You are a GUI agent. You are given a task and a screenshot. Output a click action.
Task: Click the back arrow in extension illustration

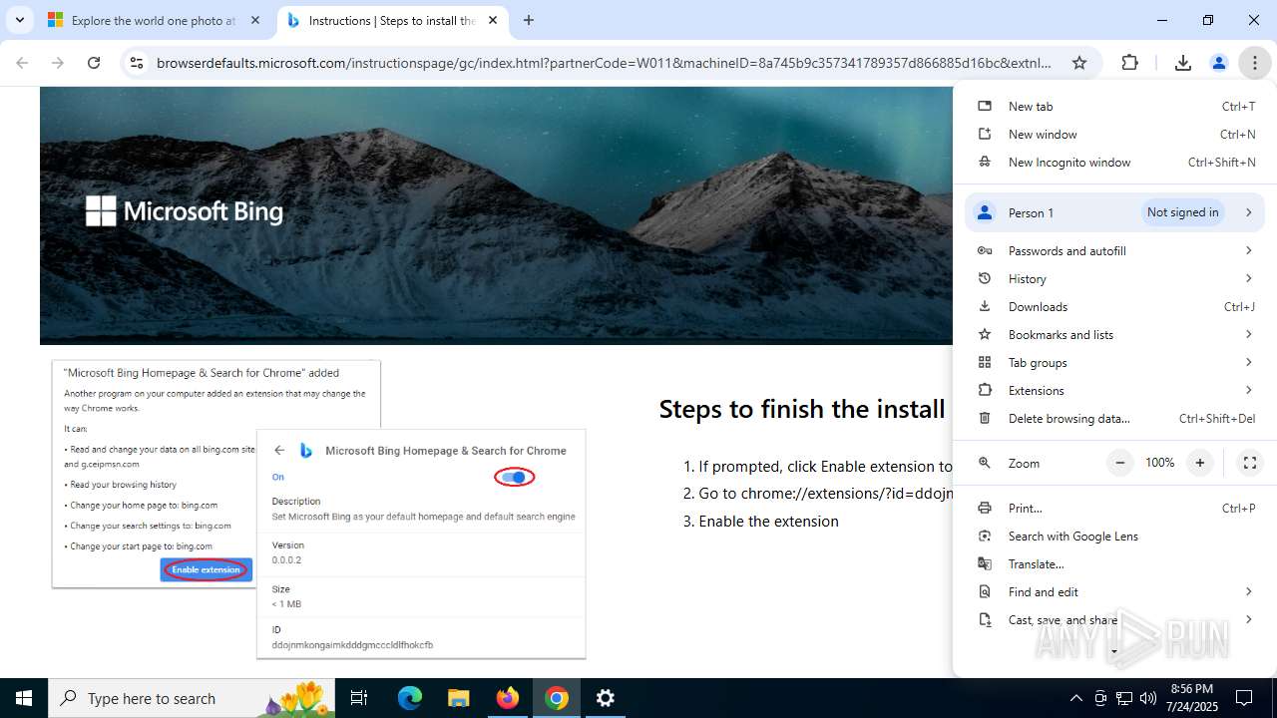click(x=279, y=451)
